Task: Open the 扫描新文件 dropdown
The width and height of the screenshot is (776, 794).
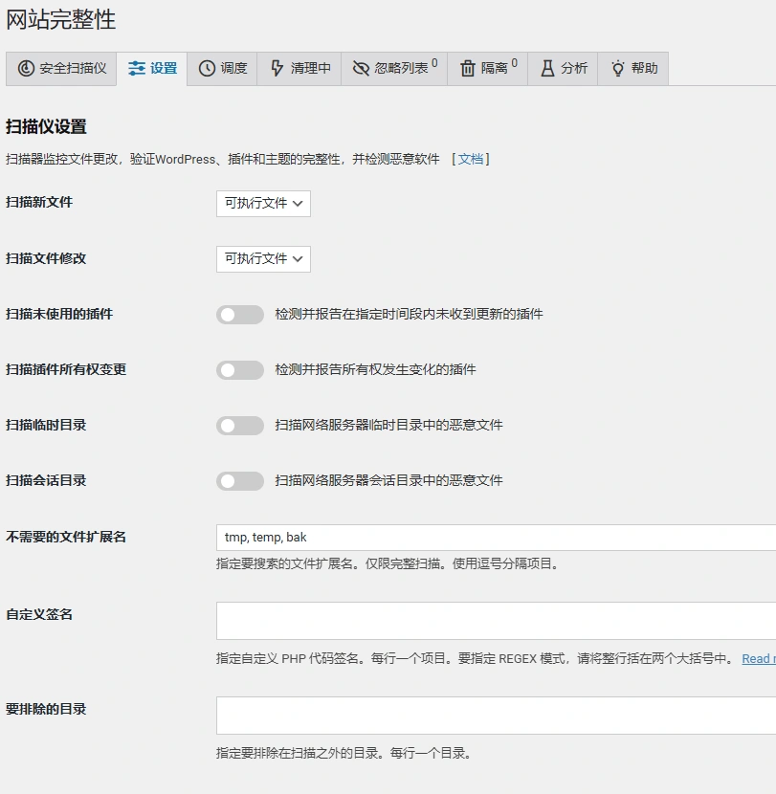Action: (x=263, y=204)
